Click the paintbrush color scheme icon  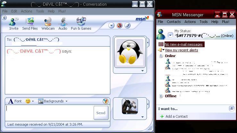click(128, 26)
